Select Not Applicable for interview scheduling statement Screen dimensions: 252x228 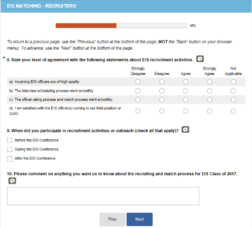tap(233, 91)
